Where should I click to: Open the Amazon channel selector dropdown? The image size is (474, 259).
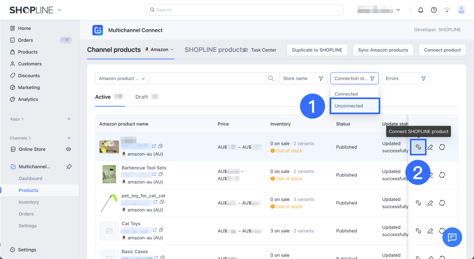159,50
